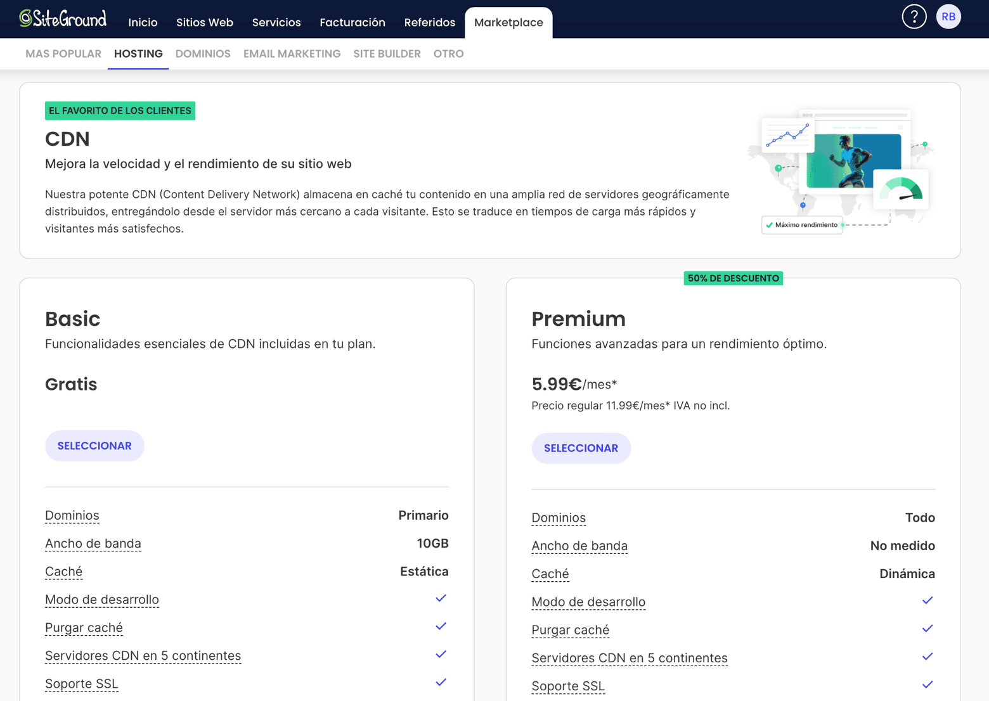This screenshot has width=989, height=701.
Task: Go to the Inicio menu
Action: tap(143, 22)
